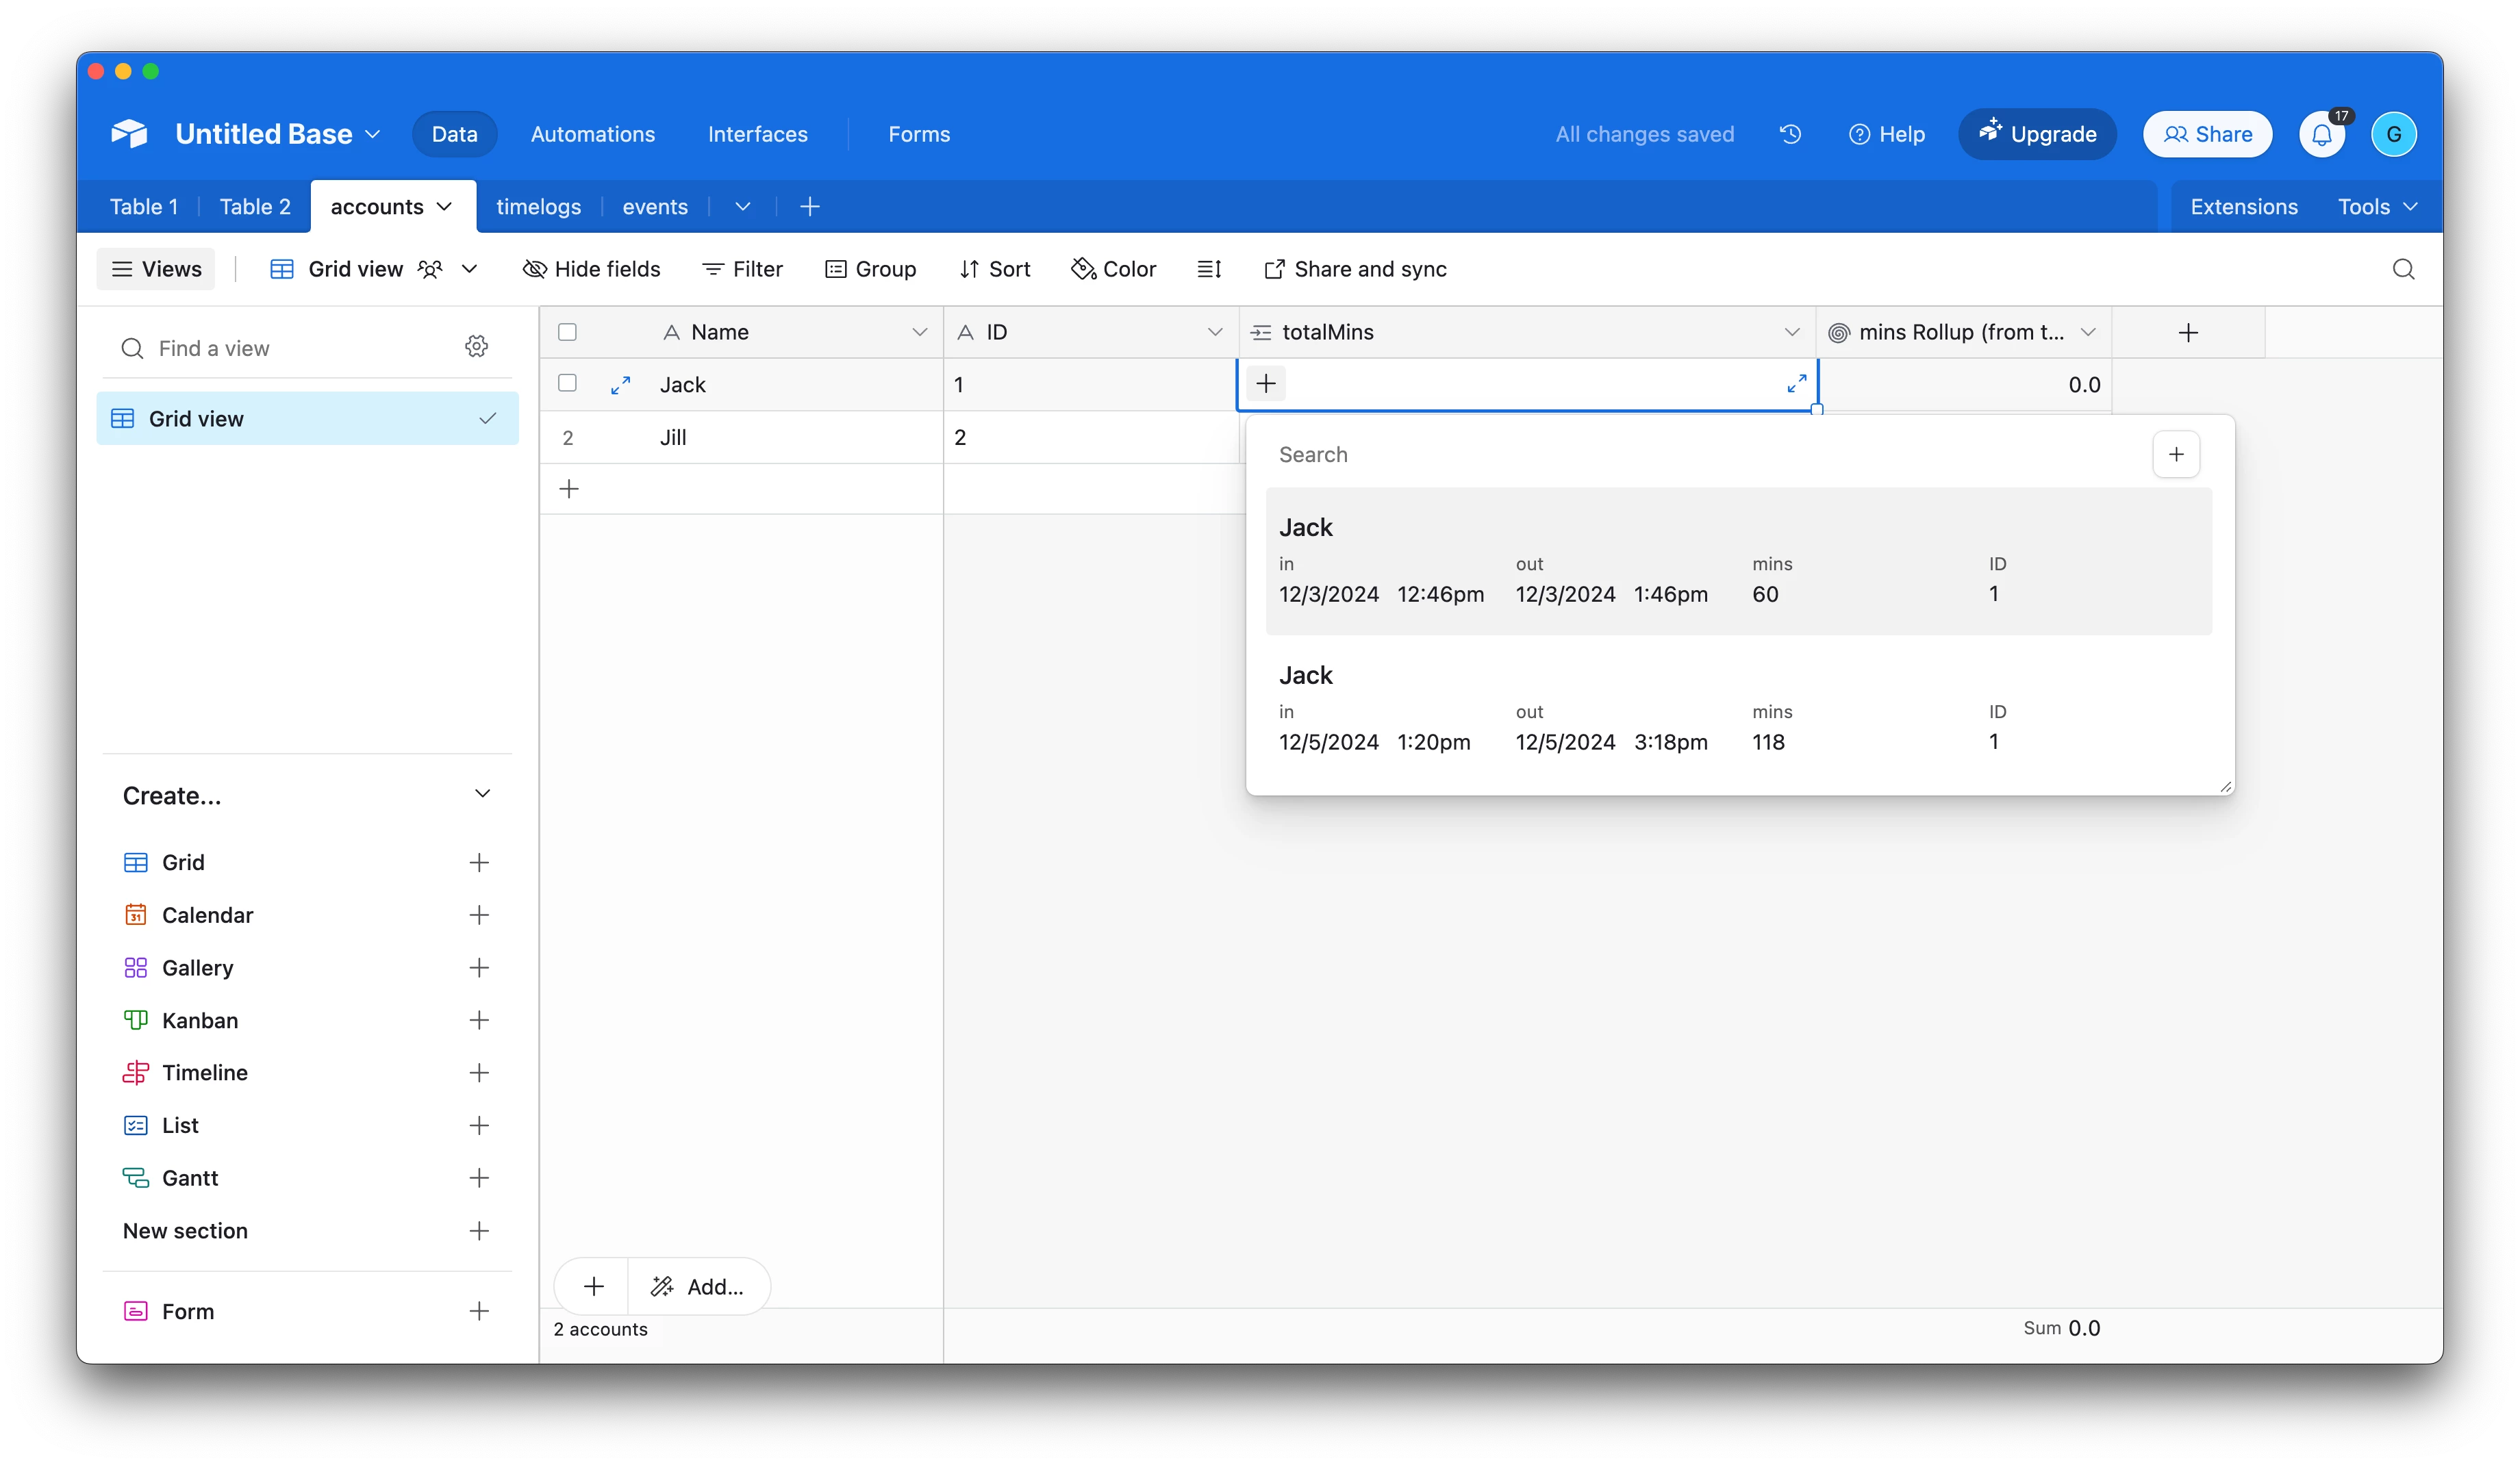Create Grid view plus icon
The image size is (2520, 1465).
tap(479, 862)
